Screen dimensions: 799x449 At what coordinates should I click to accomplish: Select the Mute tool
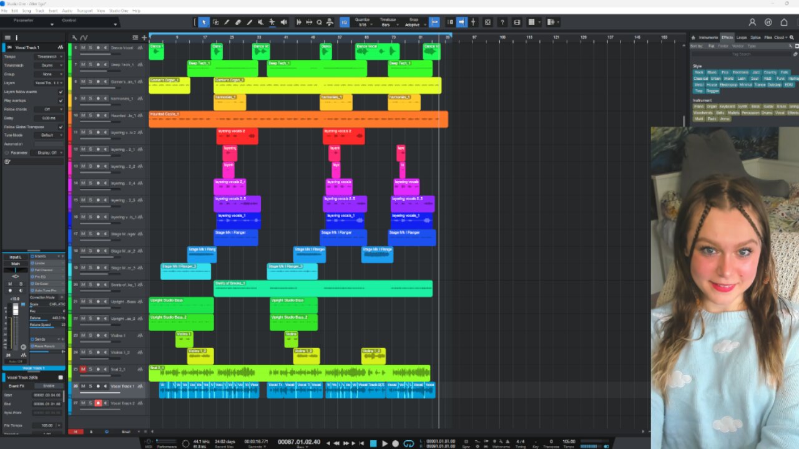(x=260, y=22)
